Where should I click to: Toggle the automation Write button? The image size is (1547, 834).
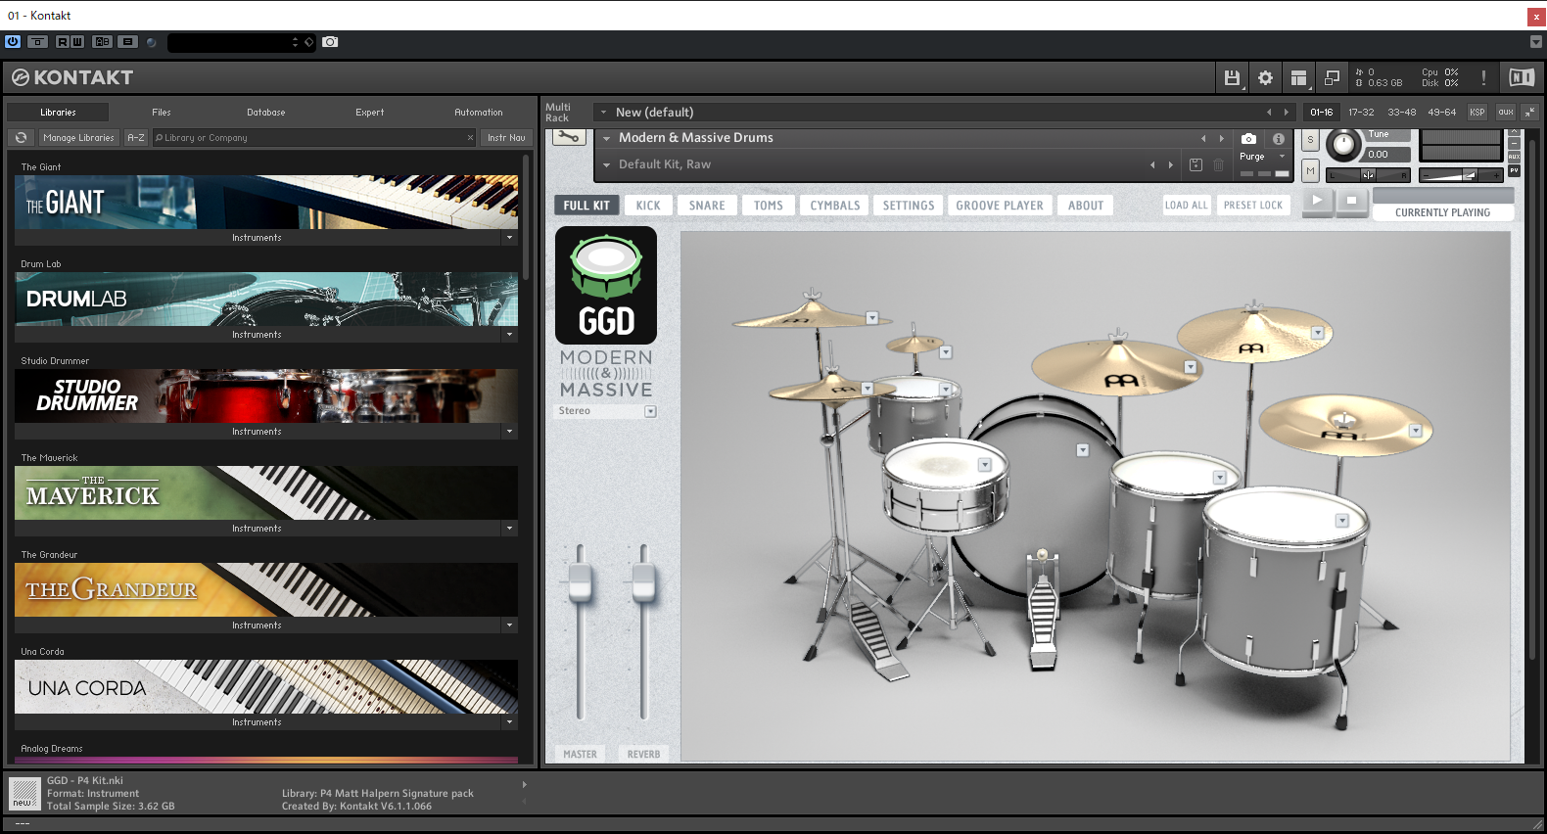coord(77,42)
